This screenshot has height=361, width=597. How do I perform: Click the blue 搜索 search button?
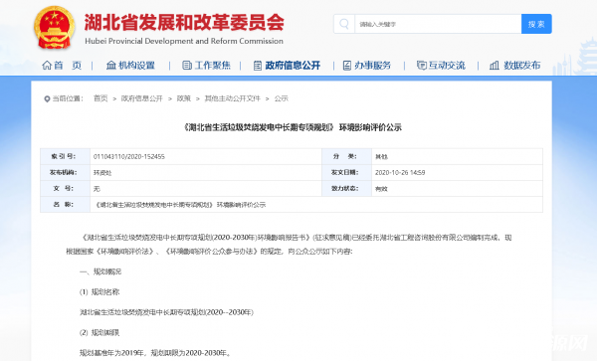536,24
